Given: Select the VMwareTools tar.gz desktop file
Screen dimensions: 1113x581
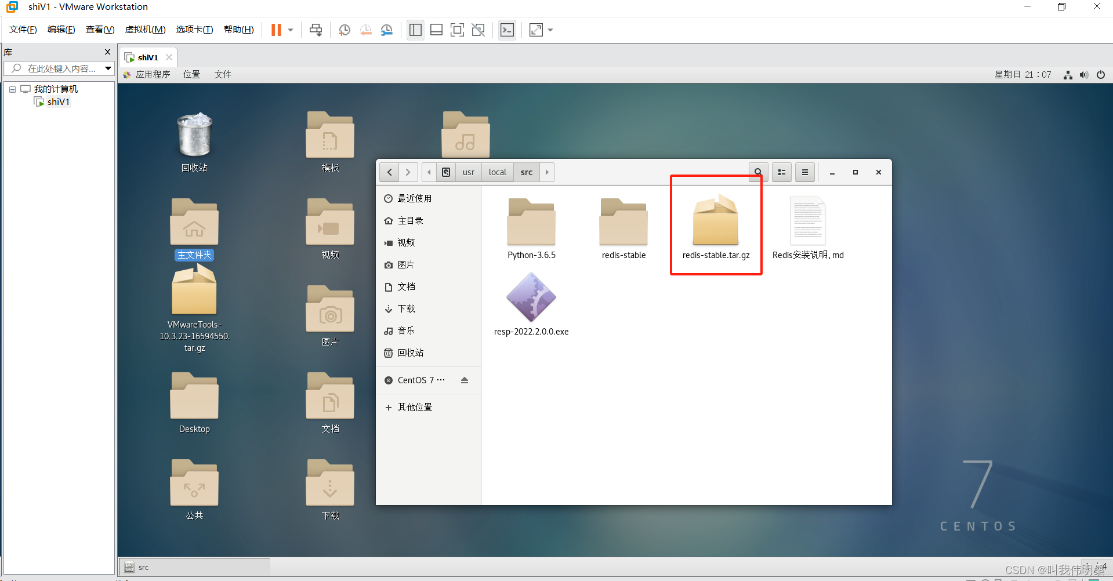Looking at the screenshot, I should click(x=194, y=308).
